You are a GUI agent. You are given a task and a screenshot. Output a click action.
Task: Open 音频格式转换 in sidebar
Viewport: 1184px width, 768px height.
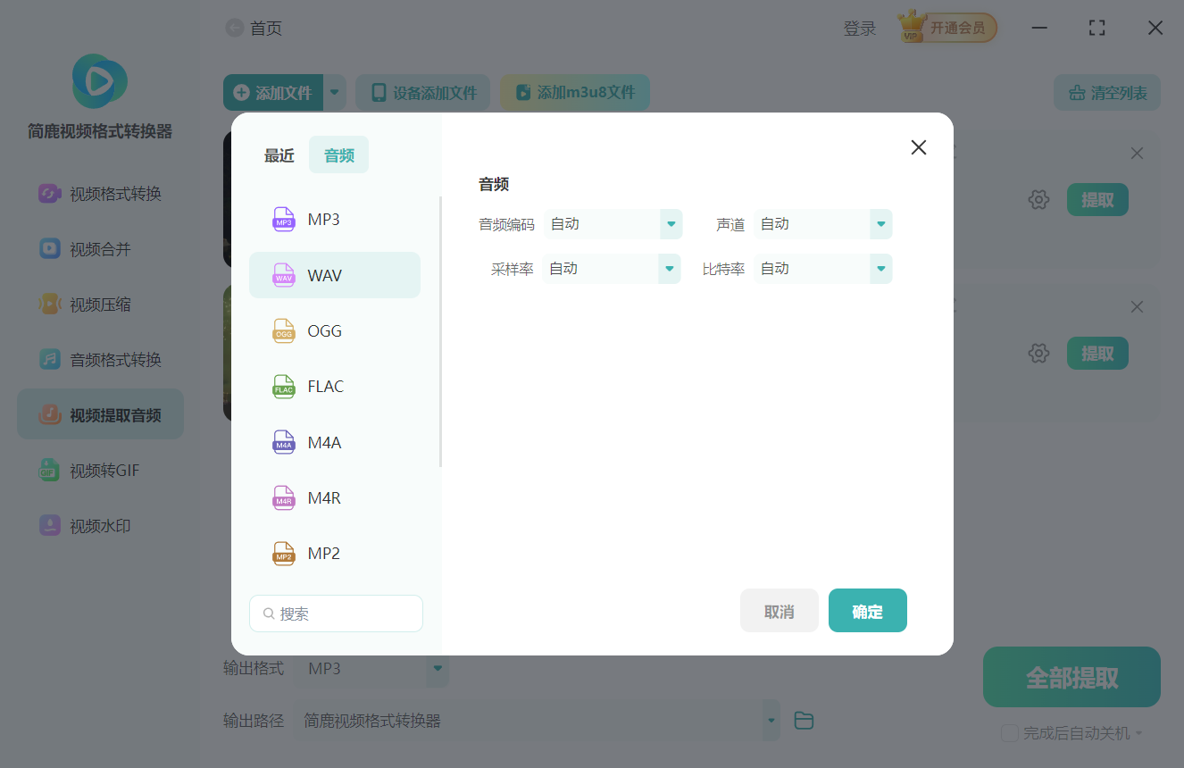pyautogui.click(x=100, y=360)
